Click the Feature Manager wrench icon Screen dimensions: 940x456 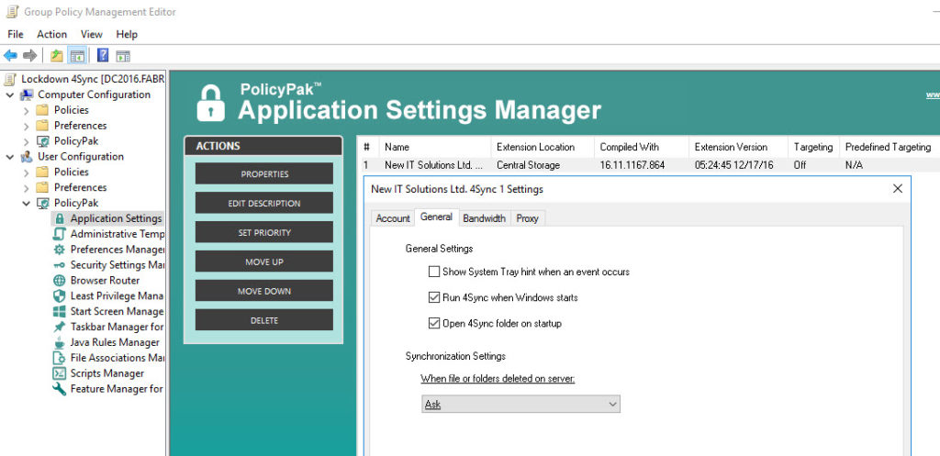[x=59, y=389]
